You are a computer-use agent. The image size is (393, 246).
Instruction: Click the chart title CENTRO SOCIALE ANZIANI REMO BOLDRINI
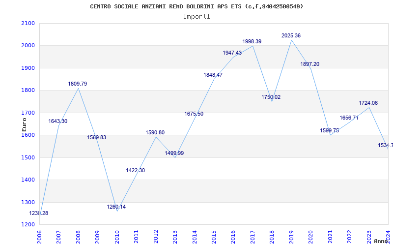(x=196, y=6)
